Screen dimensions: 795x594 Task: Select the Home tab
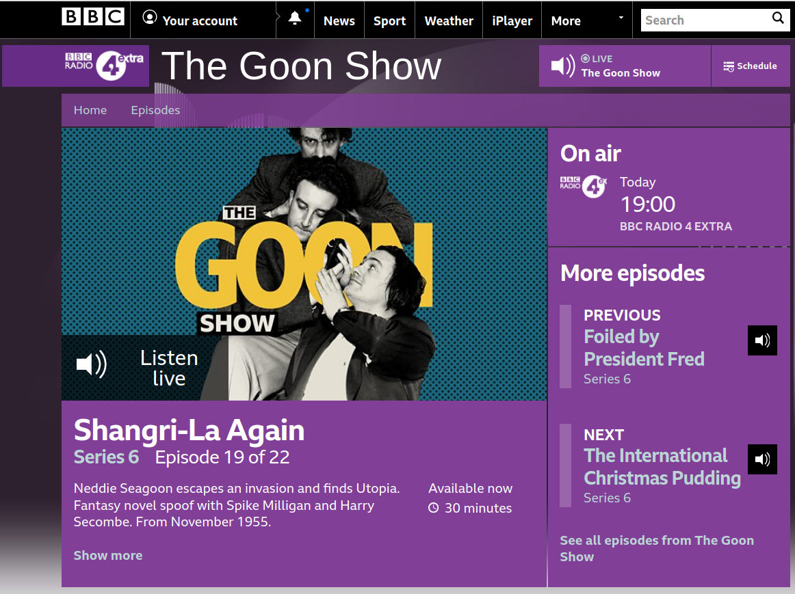tap(90, 110)
